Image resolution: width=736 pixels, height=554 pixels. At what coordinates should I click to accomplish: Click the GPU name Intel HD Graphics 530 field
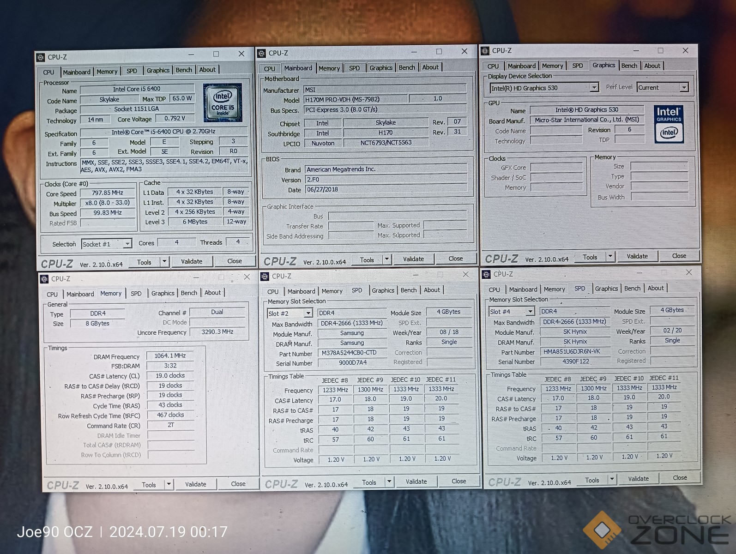click(587, 110)
